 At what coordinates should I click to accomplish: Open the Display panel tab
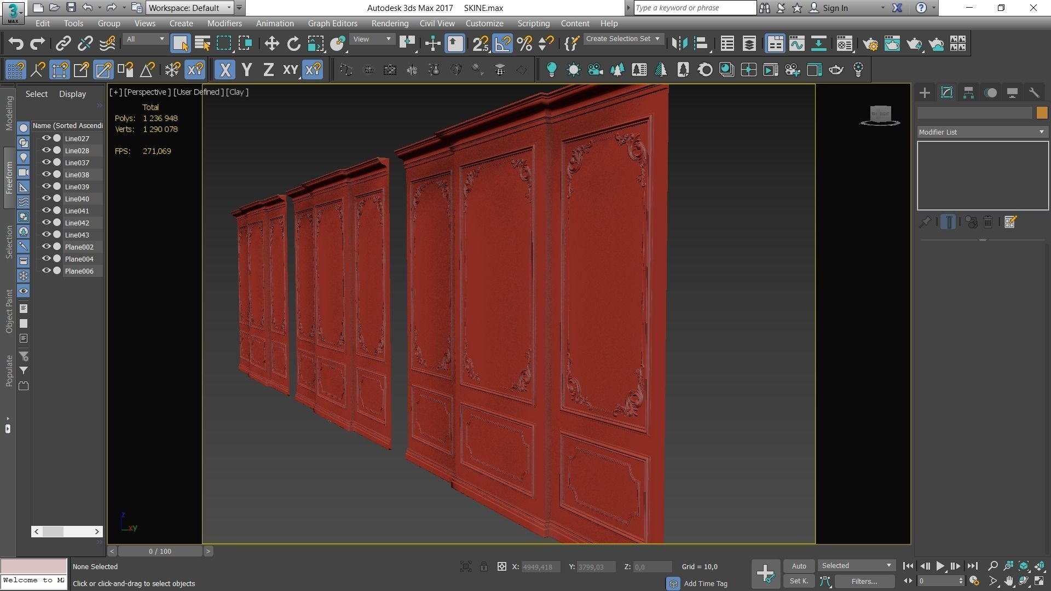pyautogui.click(x=1012, y=93)
